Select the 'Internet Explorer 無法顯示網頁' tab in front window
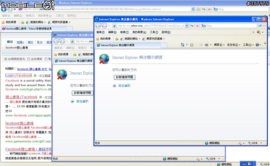270x166 pixels. point(128,45)
